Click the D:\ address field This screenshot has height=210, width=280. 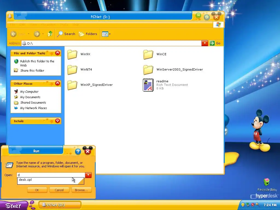[112, 43]
